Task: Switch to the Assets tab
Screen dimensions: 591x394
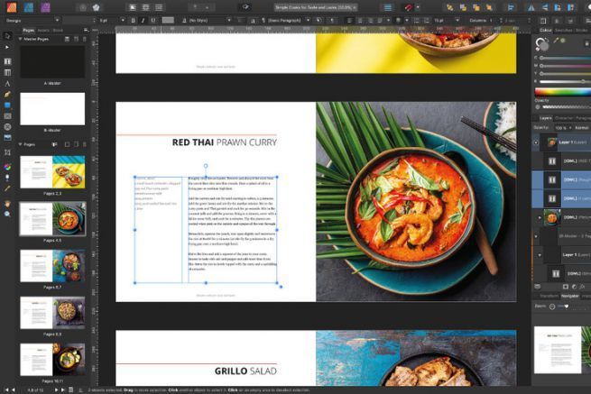Action: [x=43, y=30]
